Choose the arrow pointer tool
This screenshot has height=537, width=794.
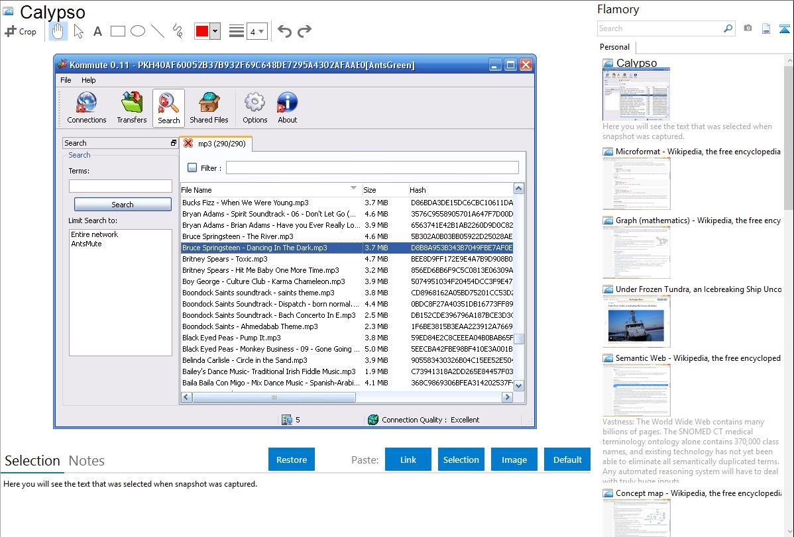[78, 31]
